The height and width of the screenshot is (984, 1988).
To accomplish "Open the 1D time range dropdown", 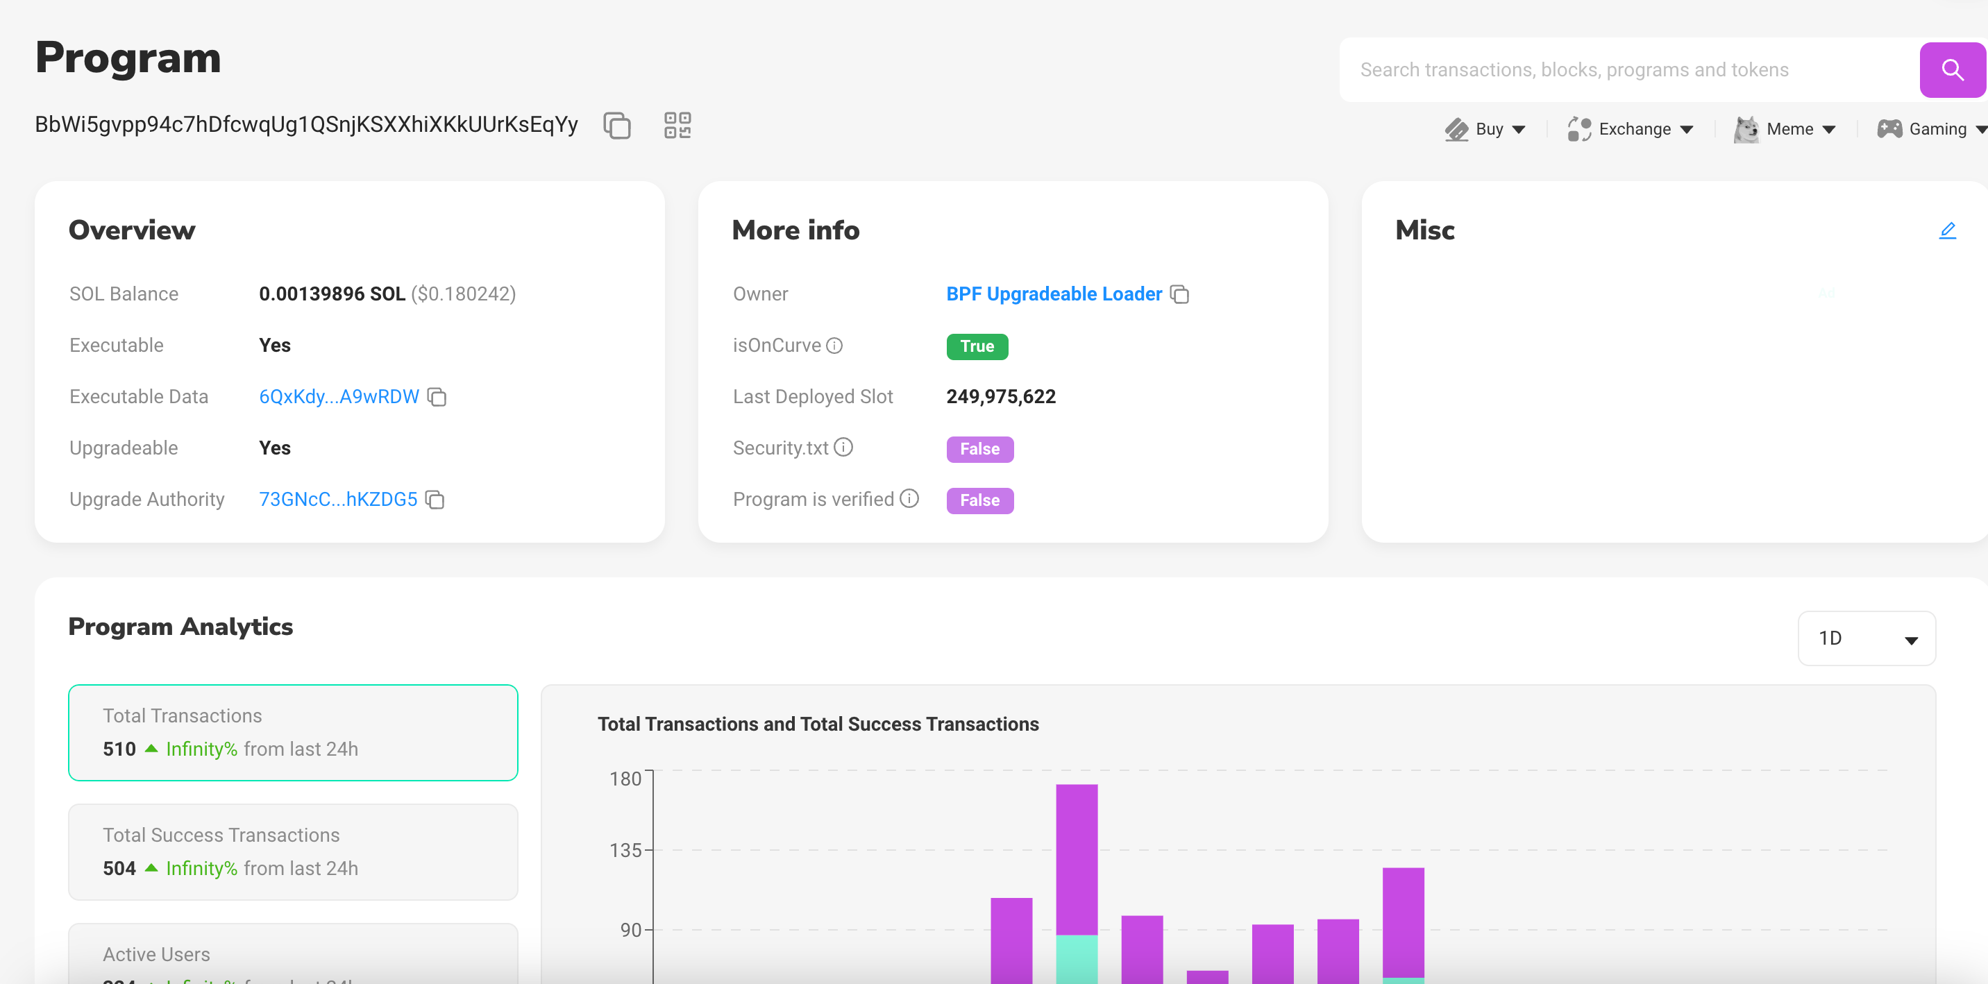I will [x=1866, y=638].
